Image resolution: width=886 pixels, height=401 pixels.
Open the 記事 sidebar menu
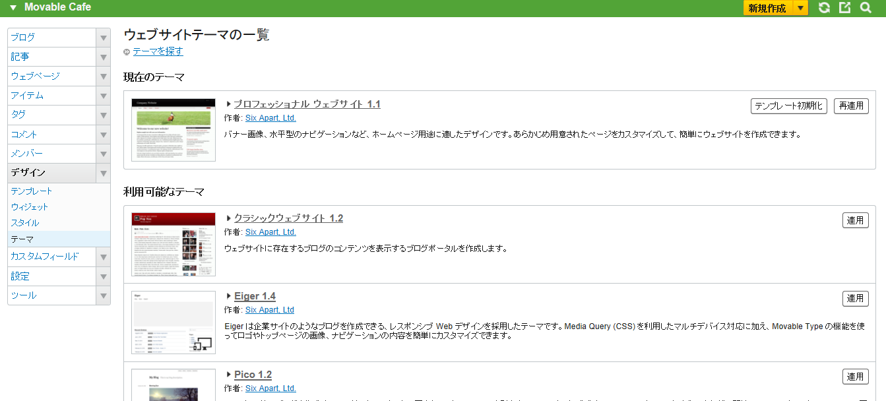tap(51, 57)
